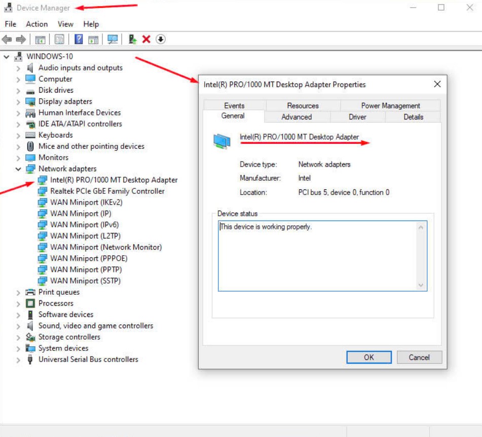Switch to the Advanced tab
482x437 pixels.
pos(296,117)
